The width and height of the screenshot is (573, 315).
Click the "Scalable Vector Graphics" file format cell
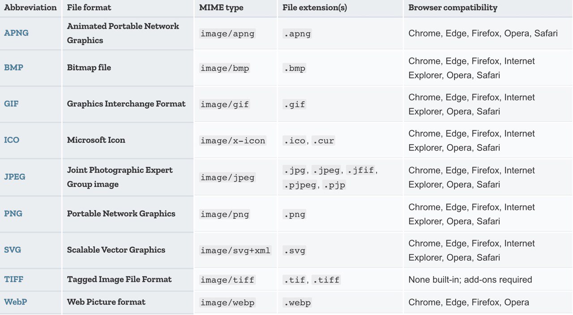pos(116,250)
